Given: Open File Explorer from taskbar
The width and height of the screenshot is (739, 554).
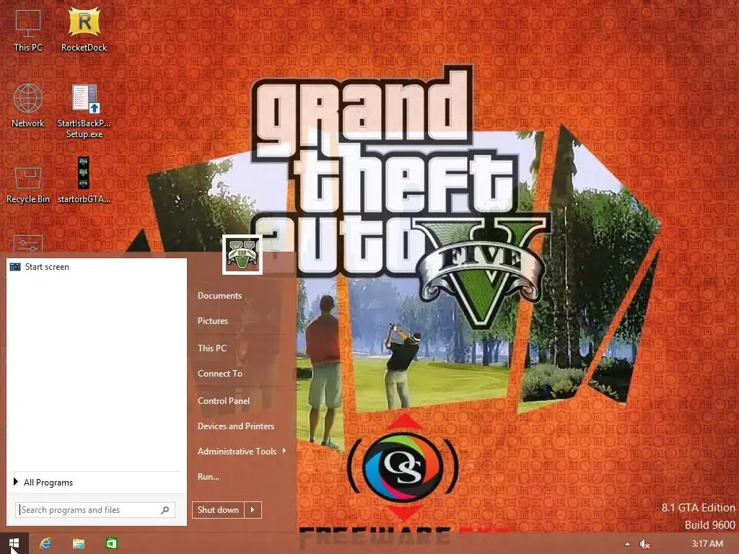Looking at the screenshot, I should 78,544.
